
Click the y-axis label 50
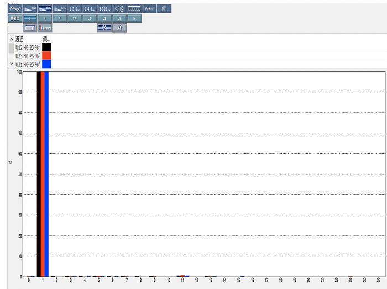pos(20,174)
